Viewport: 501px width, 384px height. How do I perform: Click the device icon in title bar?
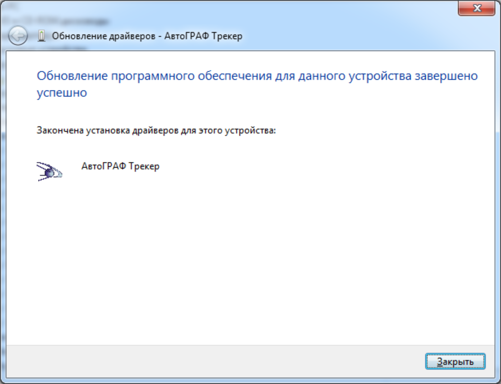coord(41,35)
